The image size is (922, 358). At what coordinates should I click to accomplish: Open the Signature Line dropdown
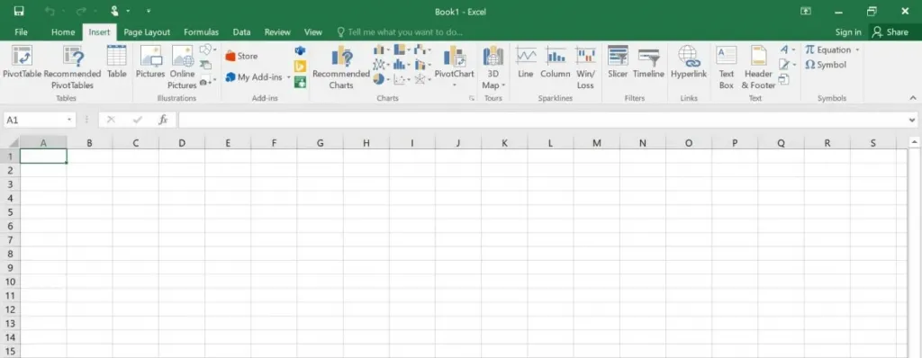787,65
